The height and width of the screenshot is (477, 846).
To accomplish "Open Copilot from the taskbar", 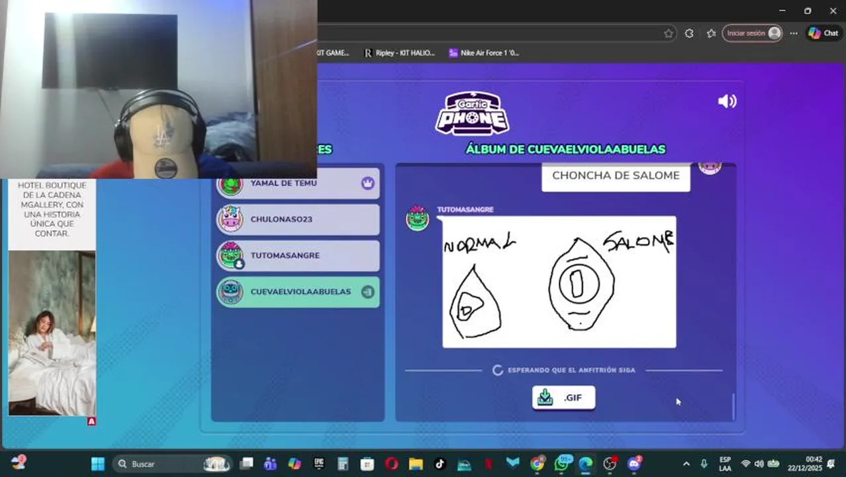I will pyautogui.click(x=295, y=464).
